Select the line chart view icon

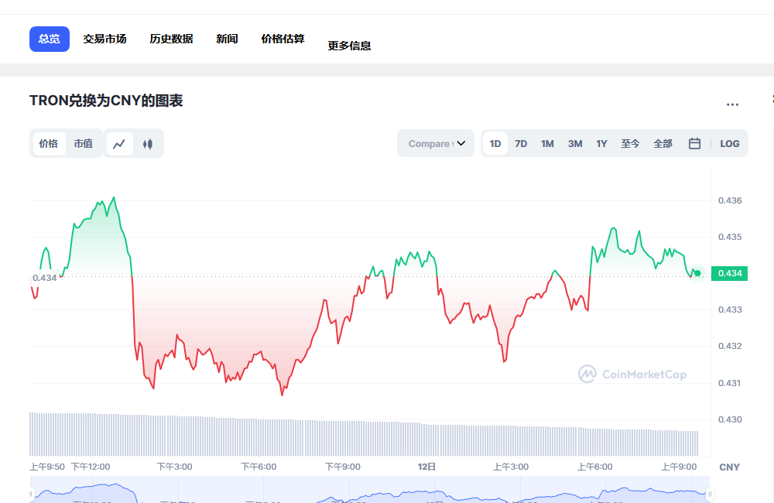point(119,144)
